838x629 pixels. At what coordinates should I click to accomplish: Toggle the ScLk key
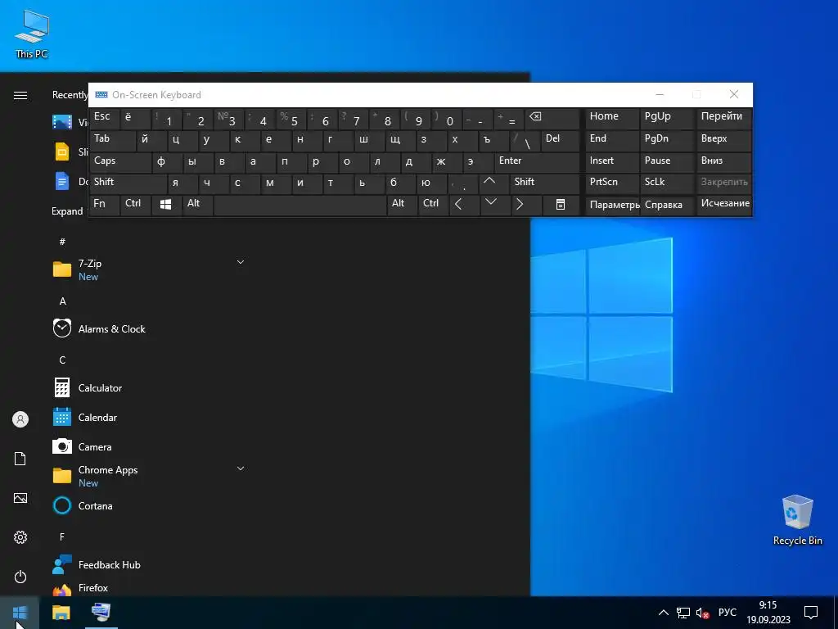(666, 183)
